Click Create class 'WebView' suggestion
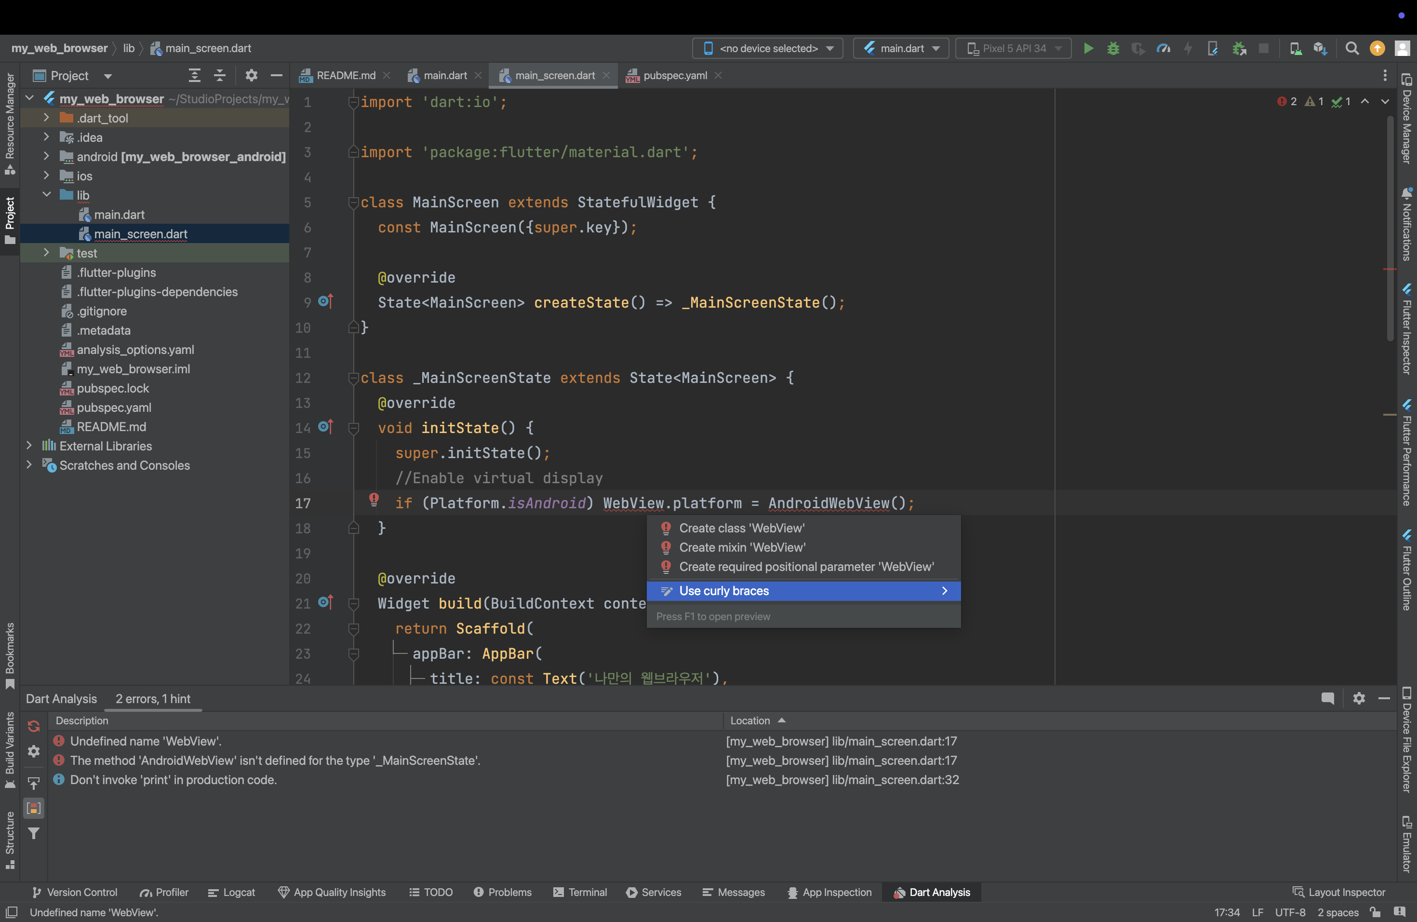Screen dimensions: 1417x922 point(741,529)
